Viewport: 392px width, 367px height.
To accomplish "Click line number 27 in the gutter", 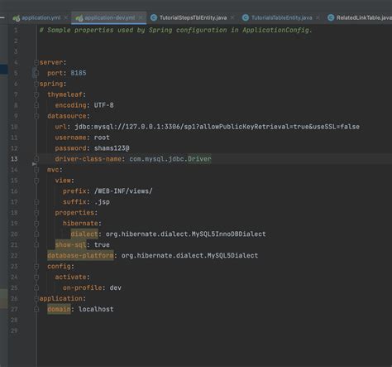I will 14,309.
